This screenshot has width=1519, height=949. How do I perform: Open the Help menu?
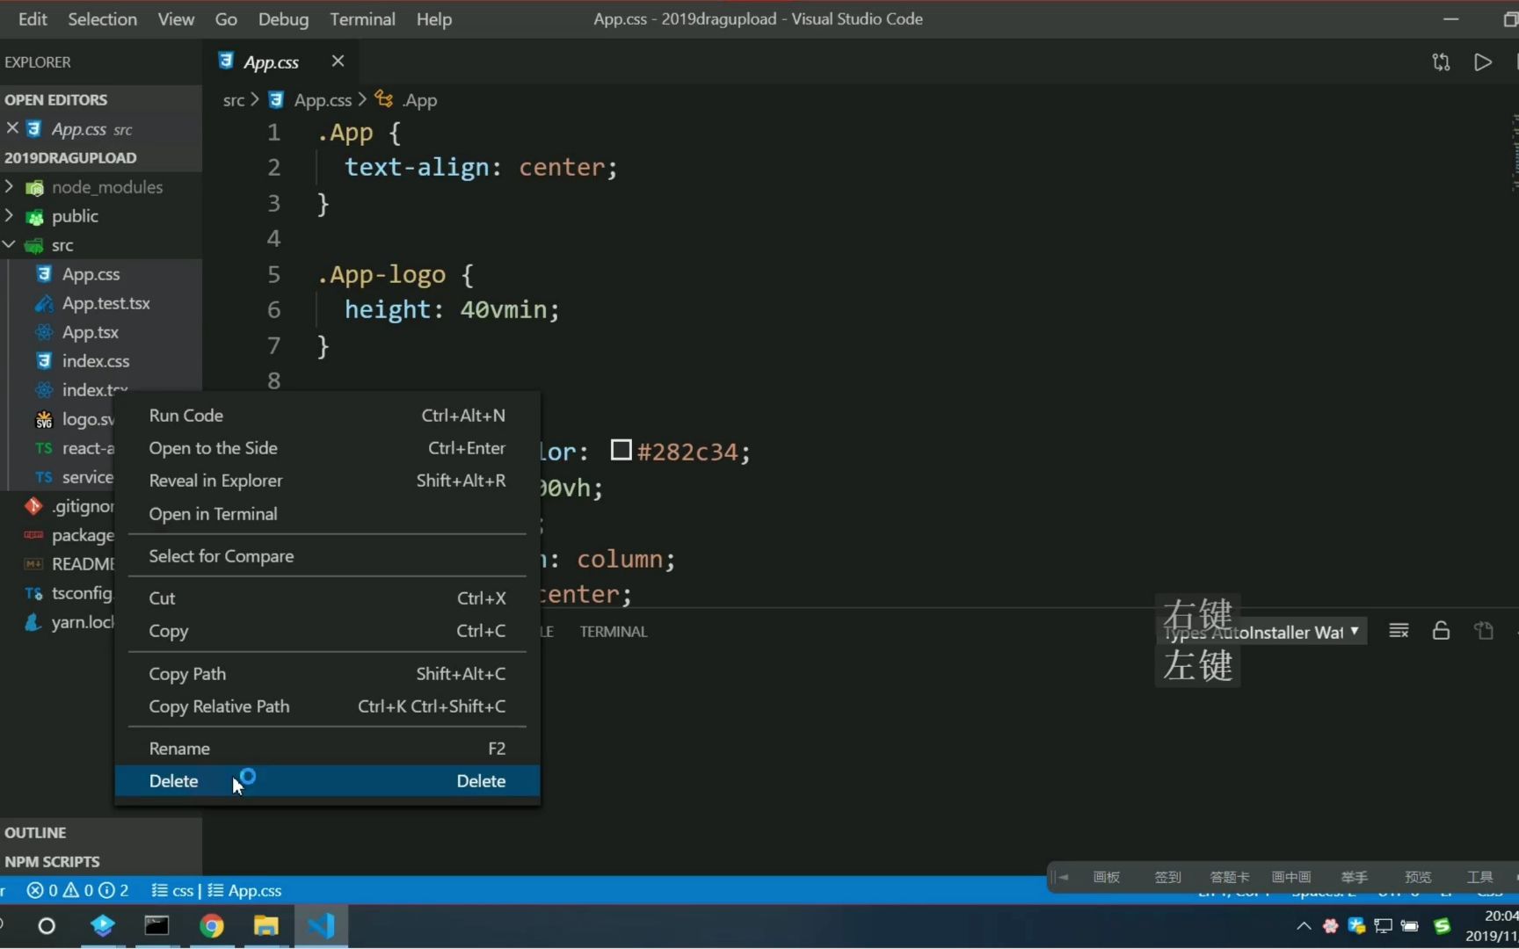(433, 19)
